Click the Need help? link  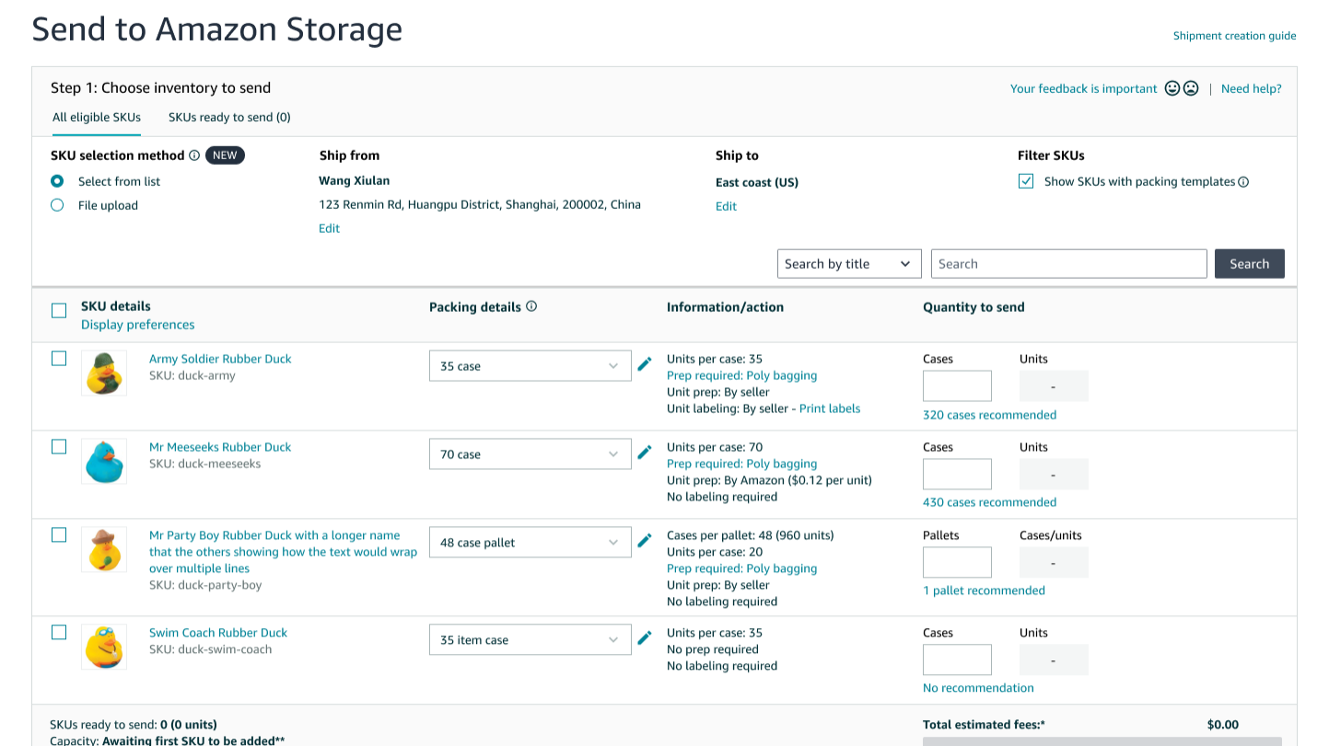(1251, 88)
